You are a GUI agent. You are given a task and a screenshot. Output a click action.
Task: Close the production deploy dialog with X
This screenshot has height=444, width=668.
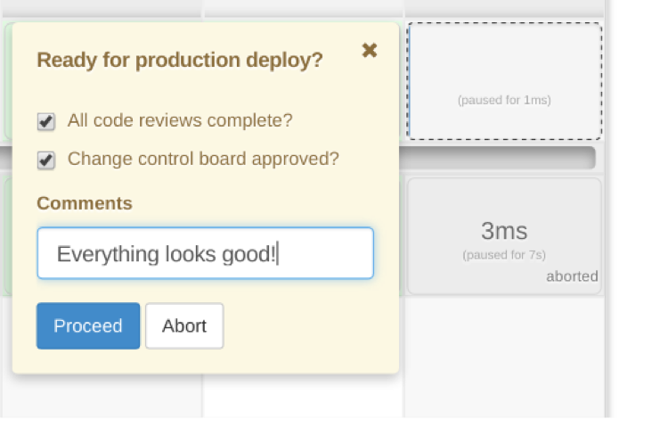click(x=370, y=51)
